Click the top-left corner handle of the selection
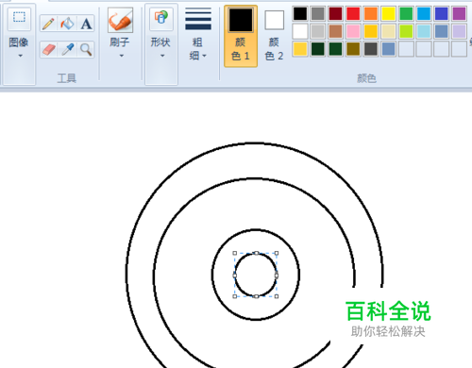 coord(235,253)
